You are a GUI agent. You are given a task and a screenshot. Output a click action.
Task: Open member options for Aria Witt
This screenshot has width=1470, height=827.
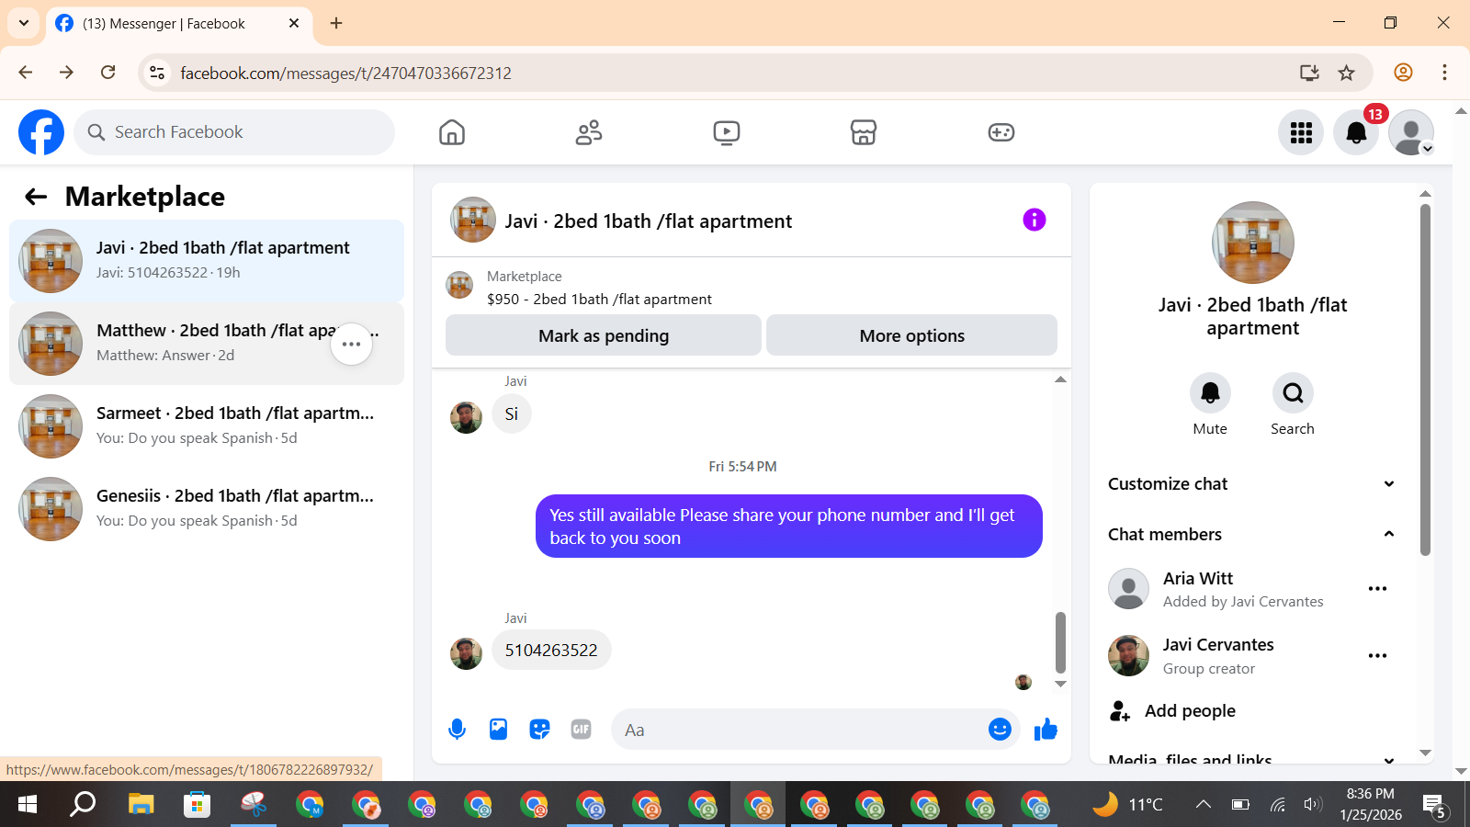tap(1377, 589)
